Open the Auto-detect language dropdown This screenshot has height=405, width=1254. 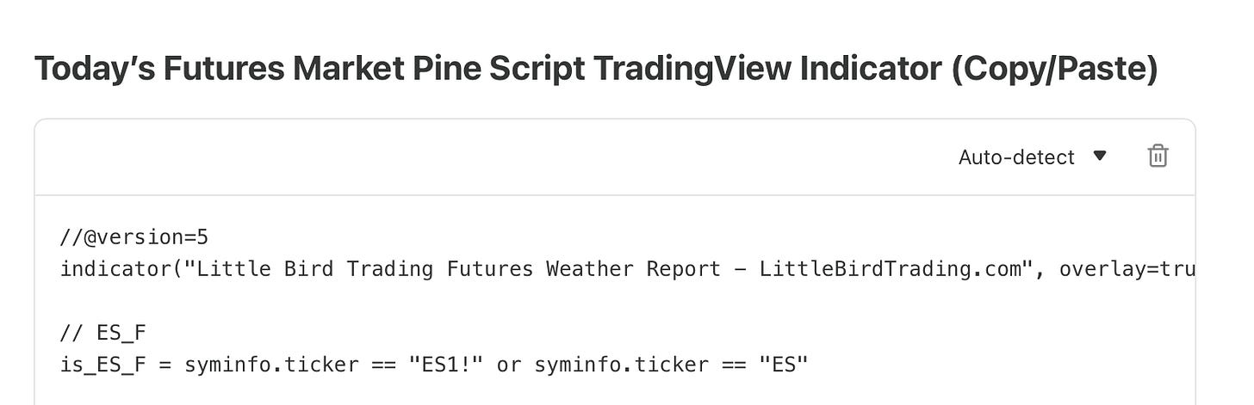(1016, 157)
